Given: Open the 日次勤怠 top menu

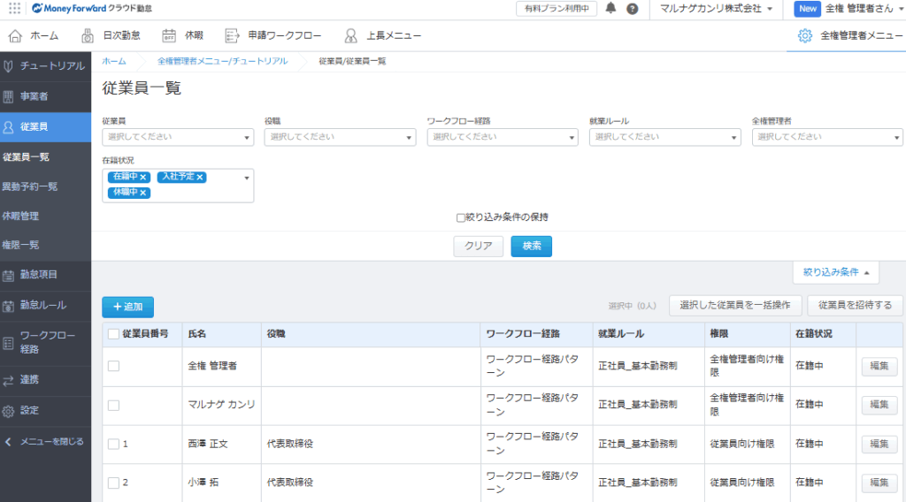Looking at the screenshot, I should coord(111,36).
